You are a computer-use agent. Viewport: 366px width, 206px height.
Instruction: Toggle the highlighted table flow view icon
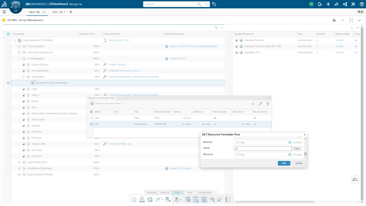pos(196,200)
